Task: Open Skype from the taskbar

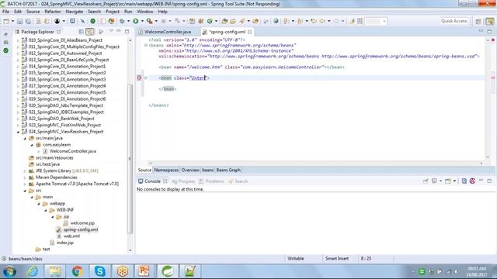Action: coord(99,271)
